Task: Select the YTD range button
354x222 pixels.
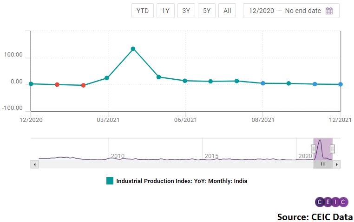Action: point(143,11)
